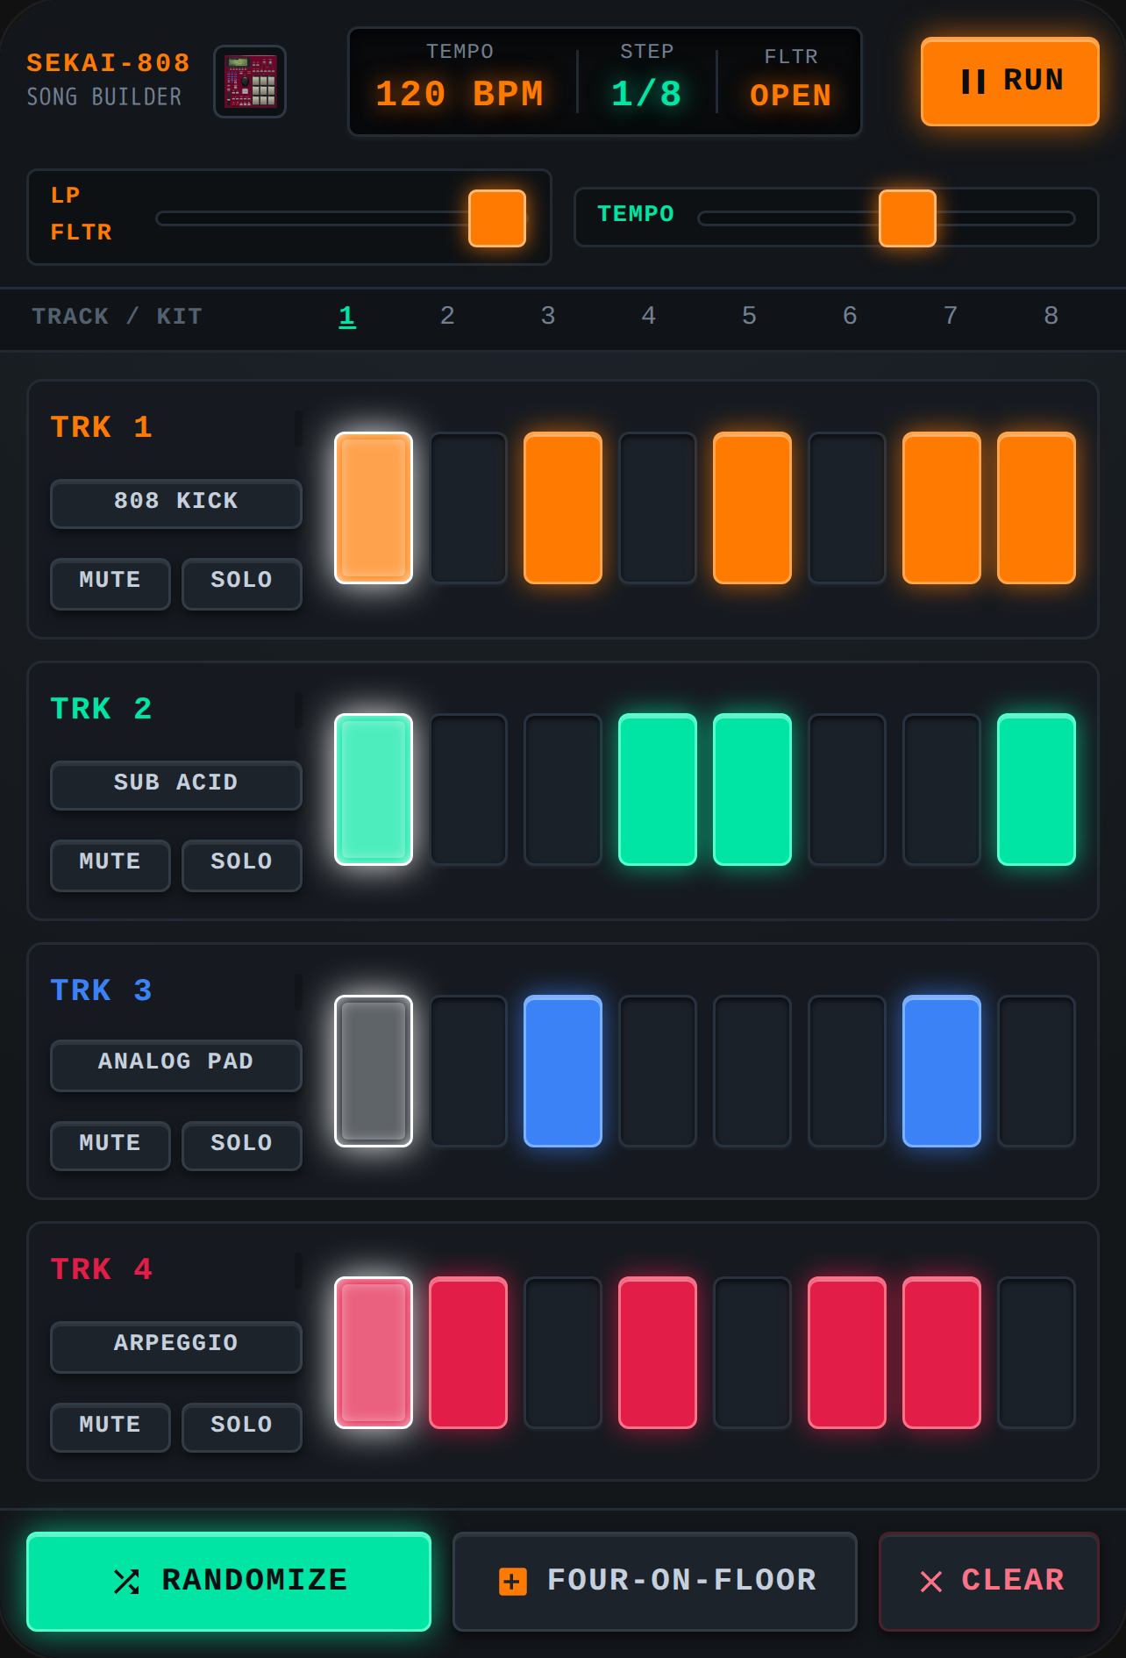Viewport: 1126px width, 1658px height.
Task: Select step column 3 header
Action: click(548, 316)
